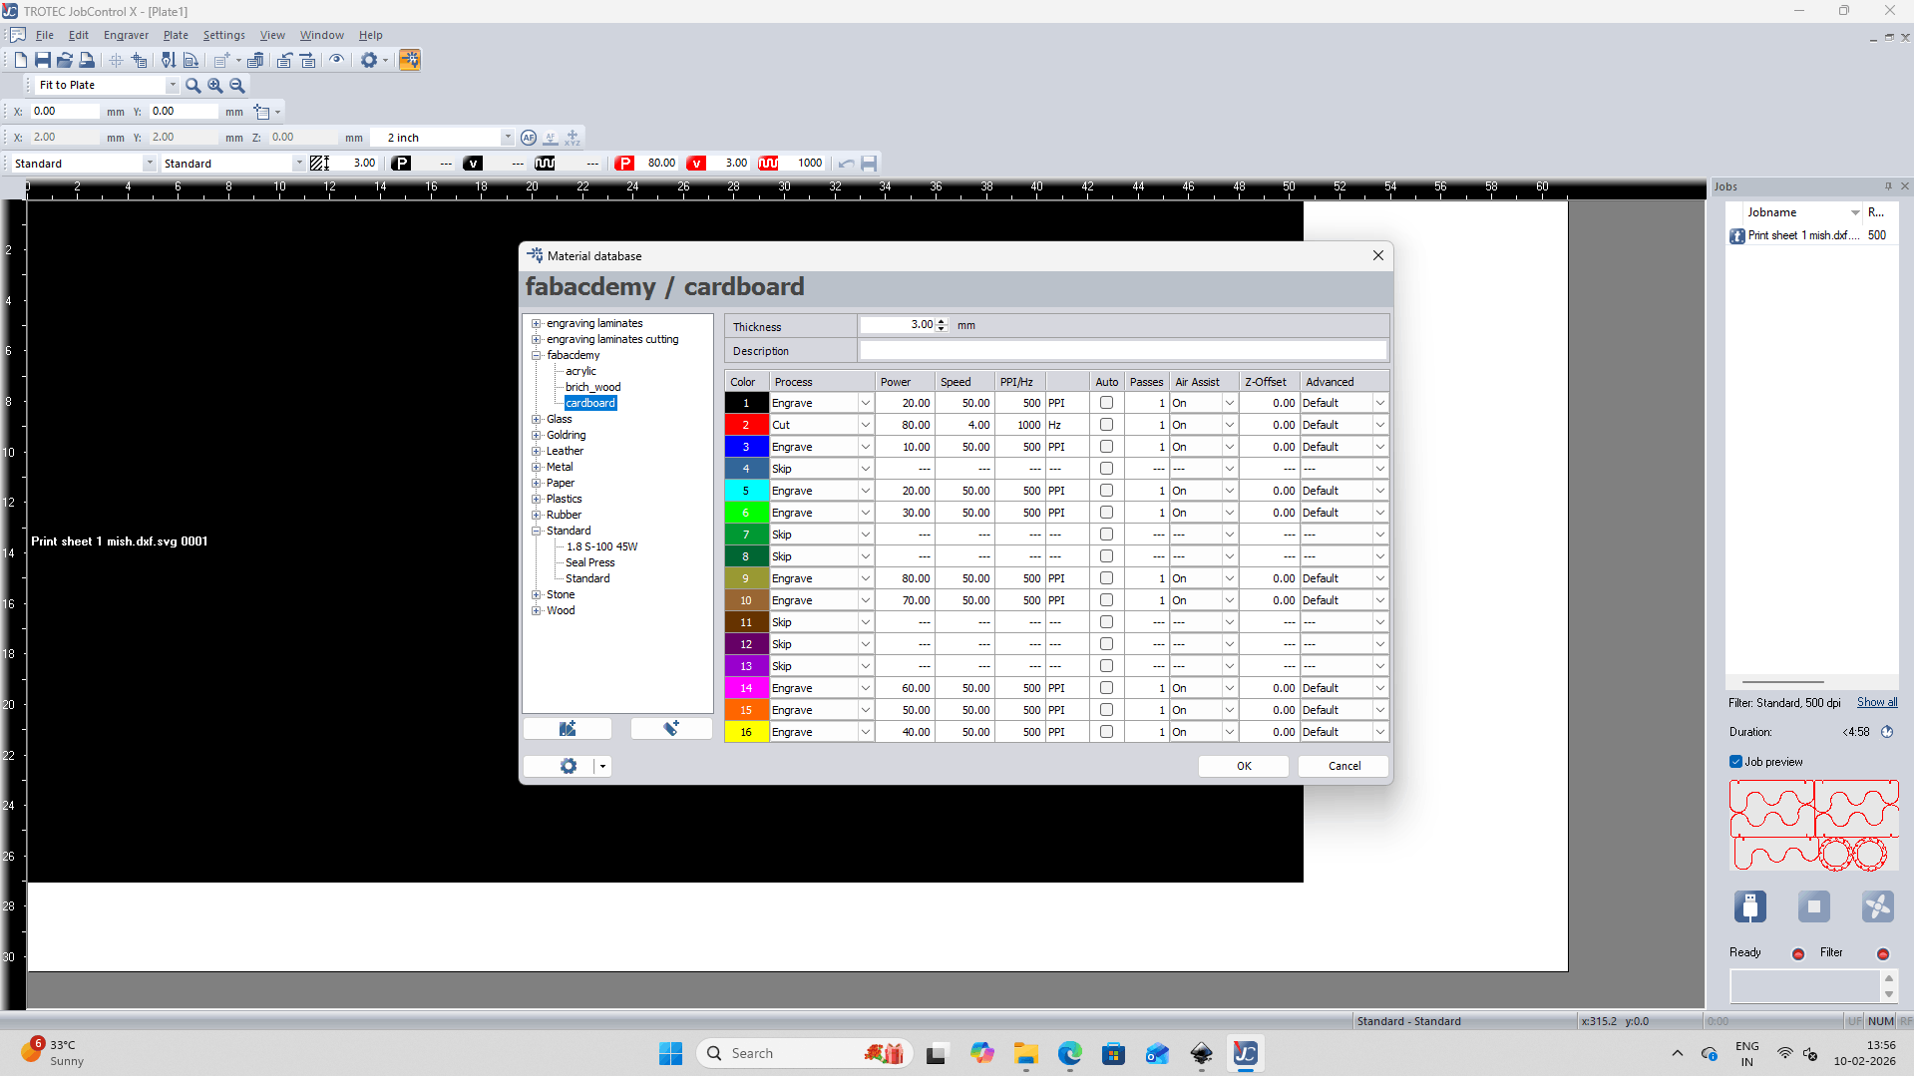The width and height of the screenshot is (1914, 1076).
Task: Click the black power P icon
Action: point(402,164)
